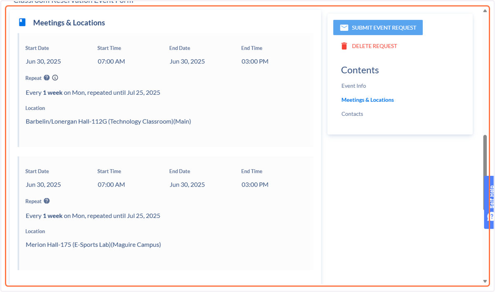Click the 07:00 AM start time in first meeting
Screen dimensions: 495x292
[x=111, y=61]
